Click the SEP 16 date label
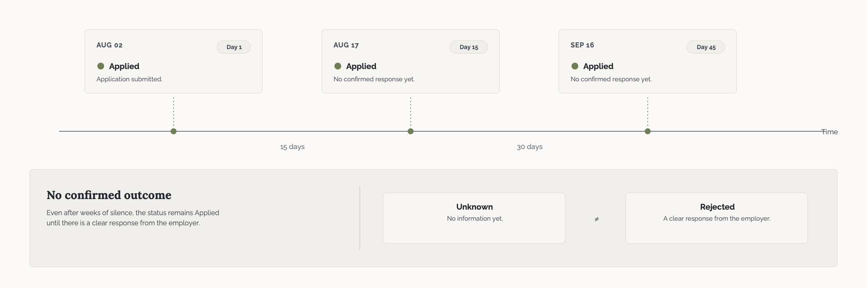 point(583,45)
